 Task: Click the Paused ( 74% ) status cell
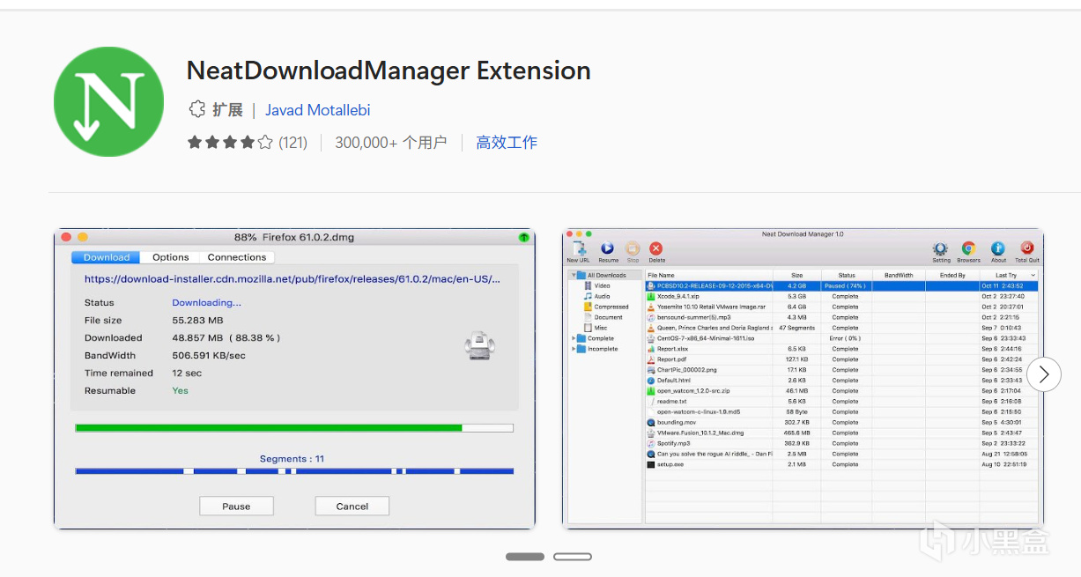(x=846, y=285)
